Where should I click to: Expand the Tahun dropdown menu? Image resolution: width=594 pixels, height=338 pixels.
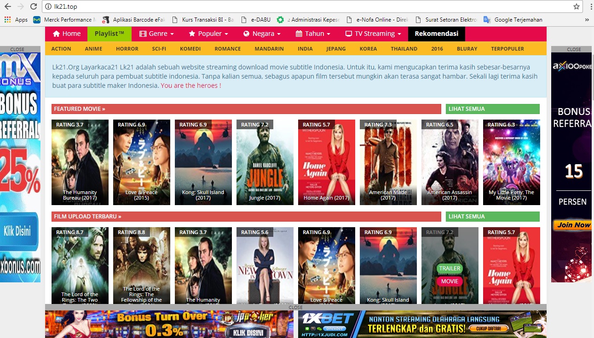coord(313,34)
